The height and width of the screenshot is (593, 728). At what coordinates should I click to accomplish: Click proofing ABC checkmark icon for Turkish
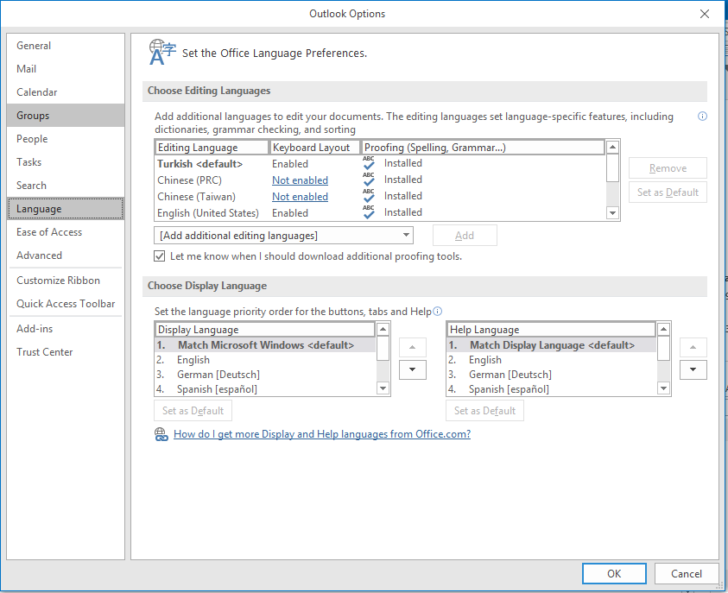coord(369,163)
